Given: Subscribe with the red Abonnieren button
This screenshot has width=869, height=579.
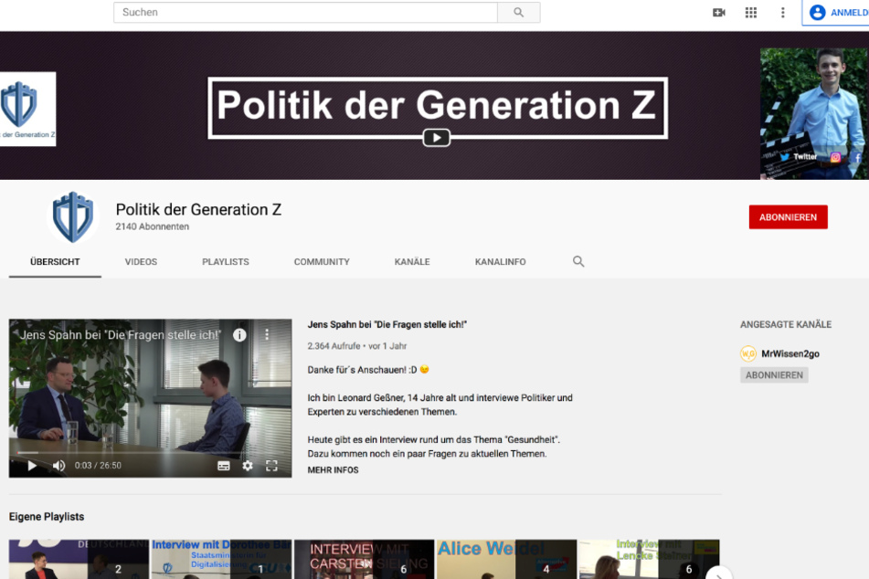Looking at the screenshot, I should click(x=788, y=217).
